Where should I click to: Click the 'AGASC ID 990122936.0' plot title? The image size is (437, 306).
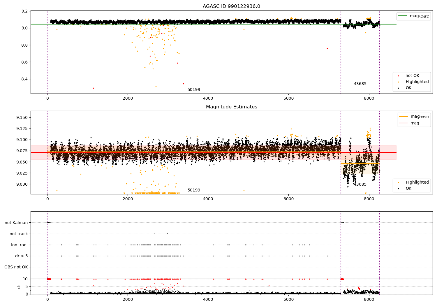click(x=232, y=6)
